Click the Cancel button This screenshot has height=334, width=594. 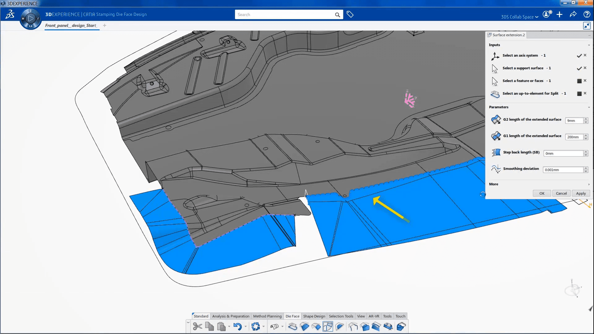pos(561,193)
